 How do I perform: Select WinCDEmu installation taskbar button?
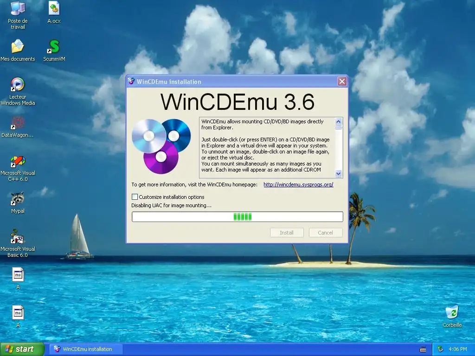pos(86,349)
